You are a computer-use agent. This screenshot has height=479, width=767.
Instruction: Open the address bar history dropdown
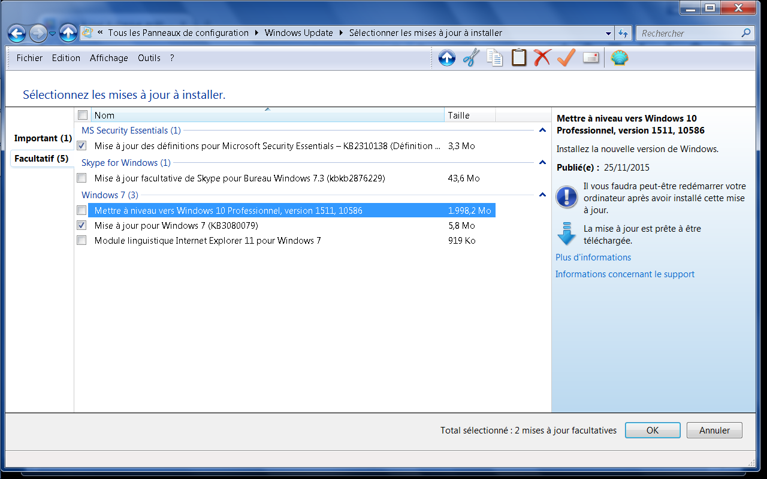(x=608, y=34)
